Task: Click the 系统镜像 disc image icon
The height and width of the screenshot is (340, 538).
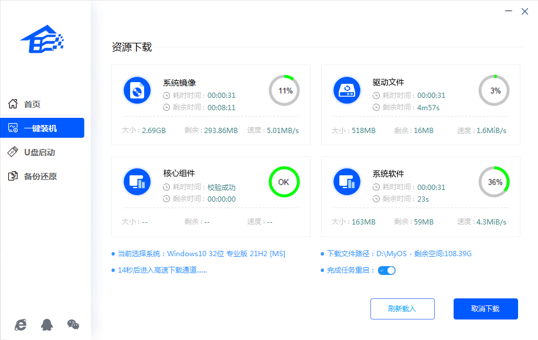Action: [x=137, y=91]
